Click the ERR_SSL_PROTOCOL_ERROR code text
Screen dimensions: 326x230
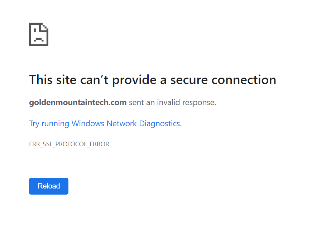click(x=69, y=144)
